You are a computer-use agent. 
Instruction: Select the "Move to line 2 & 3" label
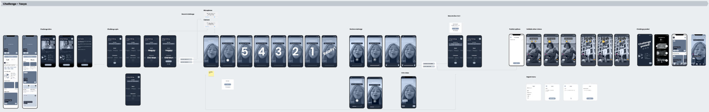(454, 16)
